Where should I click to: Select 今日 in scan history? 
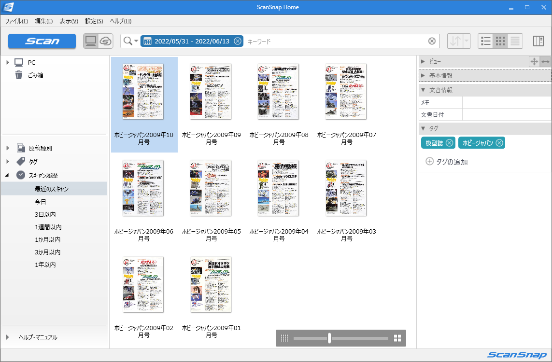click(x=40, y=202)
